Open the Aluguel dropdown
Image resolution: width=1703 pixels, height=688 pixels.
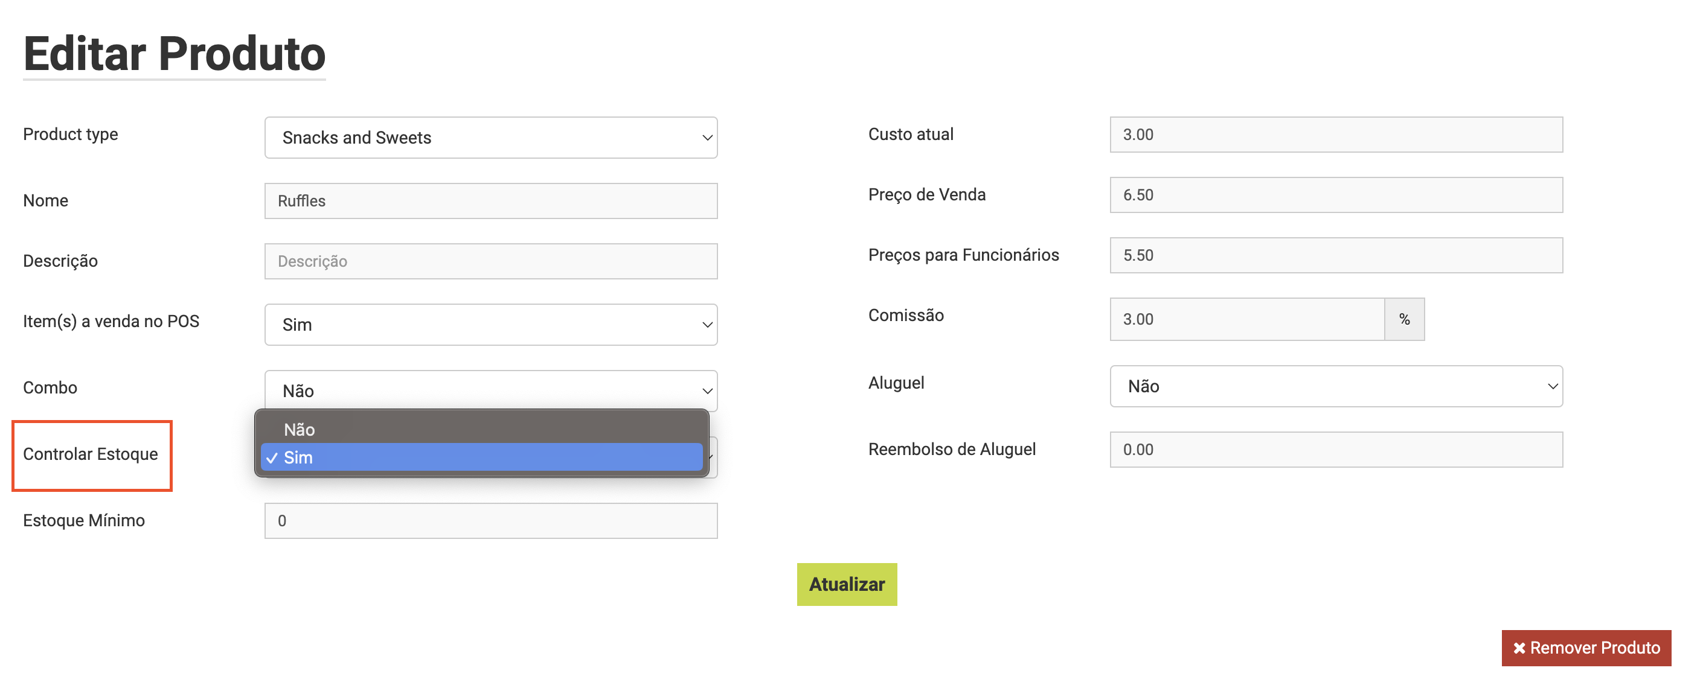(1336, 386)
